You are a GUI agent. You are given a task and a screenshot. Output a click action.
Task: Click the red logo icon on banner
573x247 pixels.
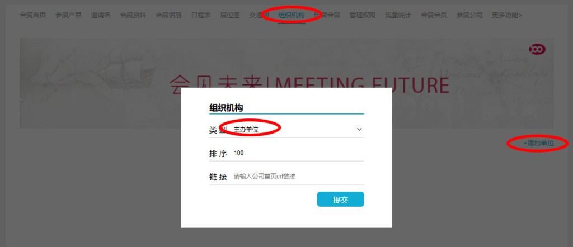[537, 49]
